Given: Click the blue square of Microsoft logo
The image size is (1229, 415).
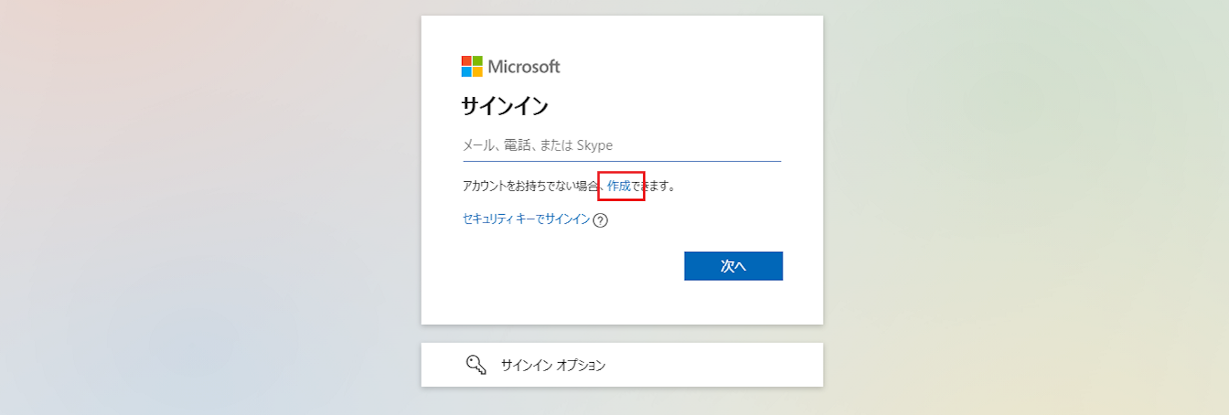Looking at the screenshot, I should pos(466,72).
